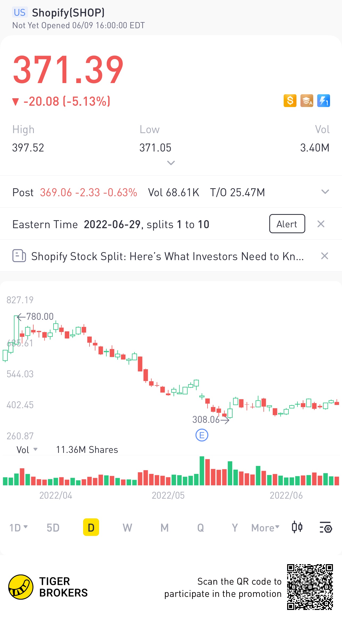Open the candlestick chart type icon
This screenshot has width=342, height=619.
click(x=297, y=527)
